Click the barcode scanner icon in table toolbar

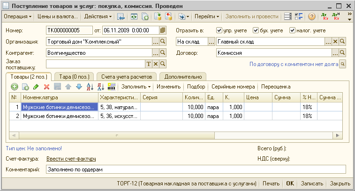pyautogui.click(x=112, y=87)
